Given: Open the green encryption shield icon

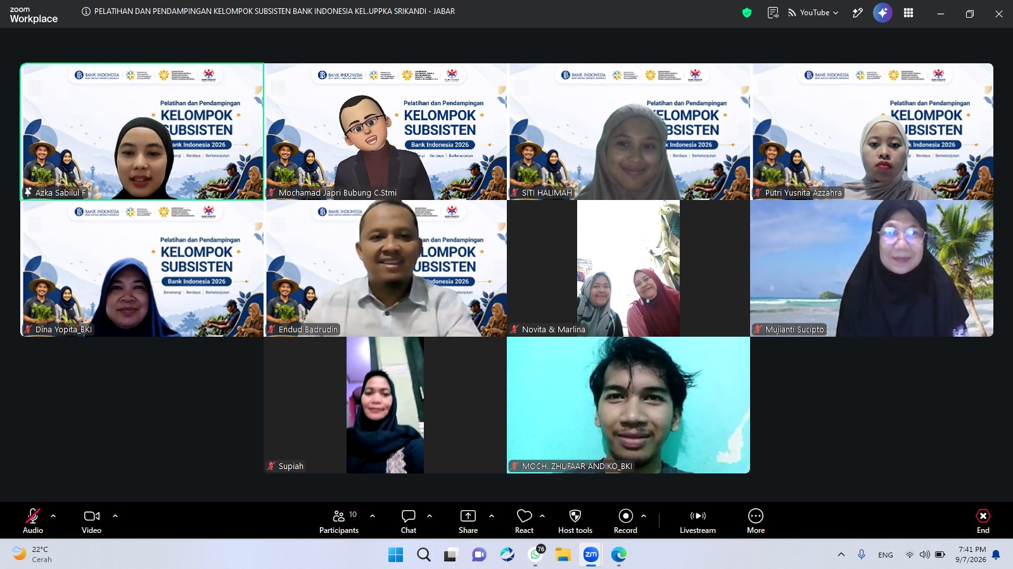Looking at the screenshot, I should [x=747, y=13].
